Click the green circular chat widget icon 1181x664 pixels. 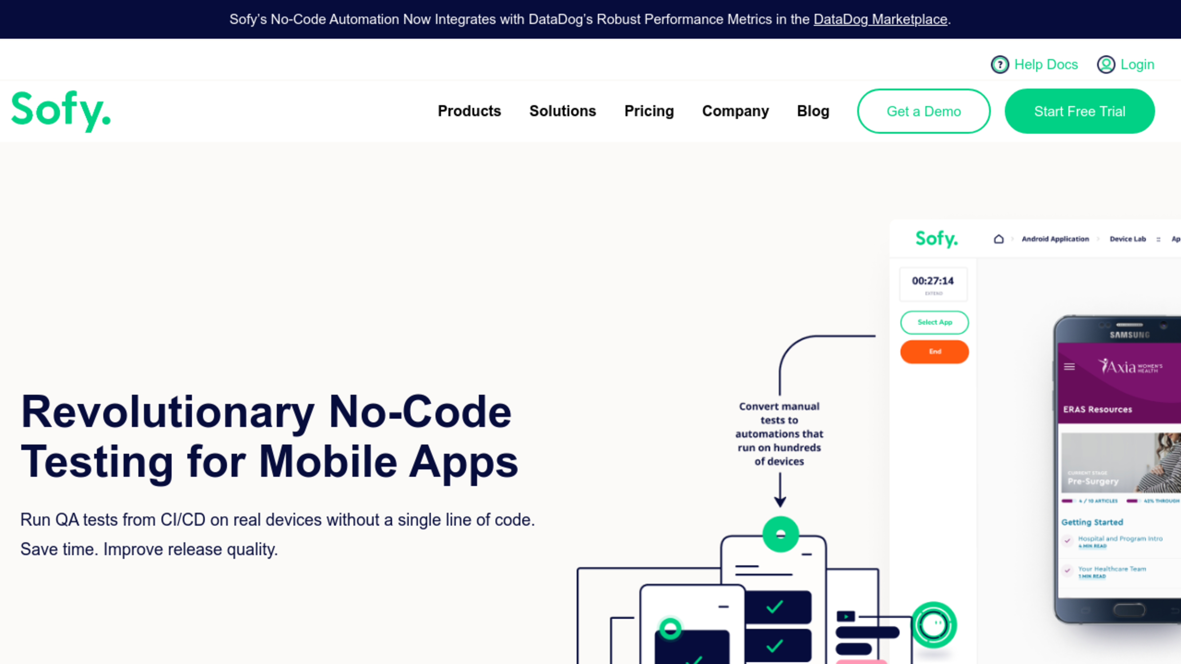[x=933, y=625]
